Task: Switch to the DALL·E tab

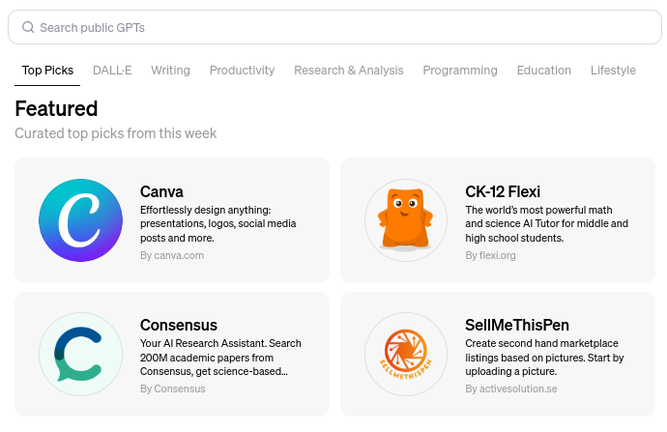Action: coord(112,71)
